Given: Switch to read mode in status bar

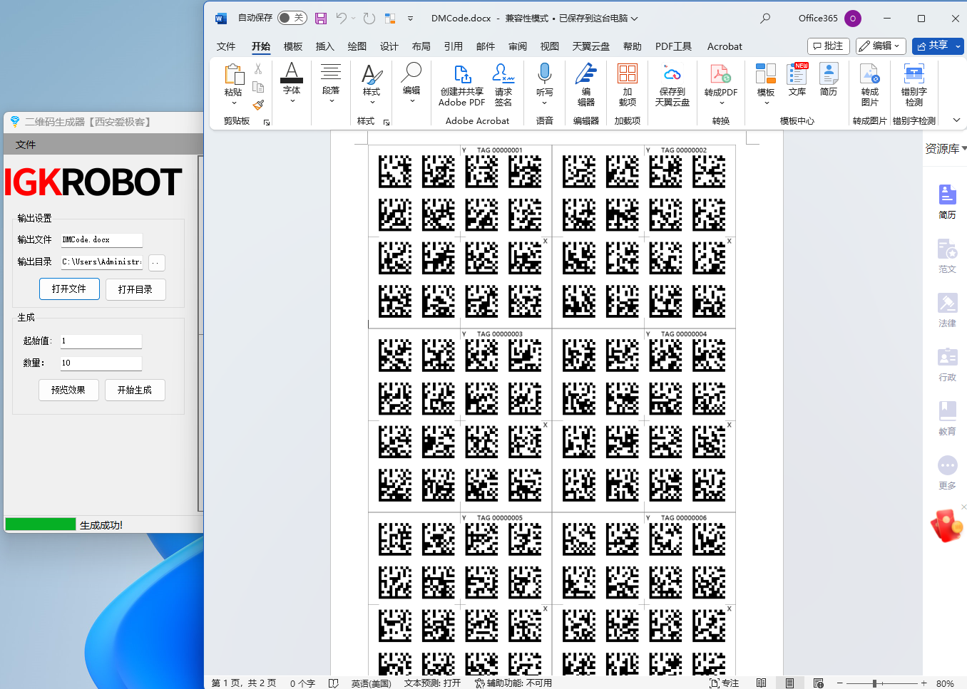Looking at the screenshot, I should coord(761,683).
